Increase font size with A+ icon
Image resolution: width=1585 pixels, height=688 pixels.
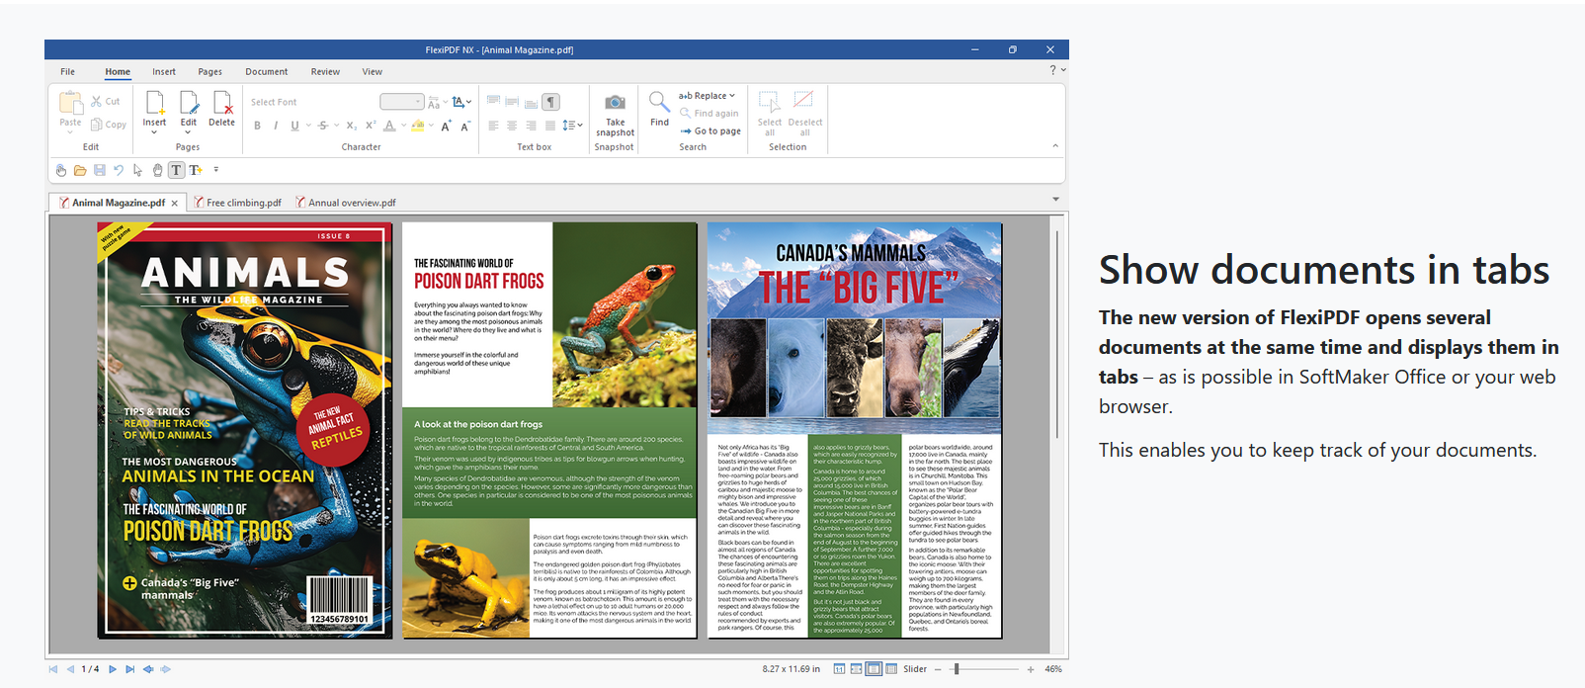[x=447, y=126]
